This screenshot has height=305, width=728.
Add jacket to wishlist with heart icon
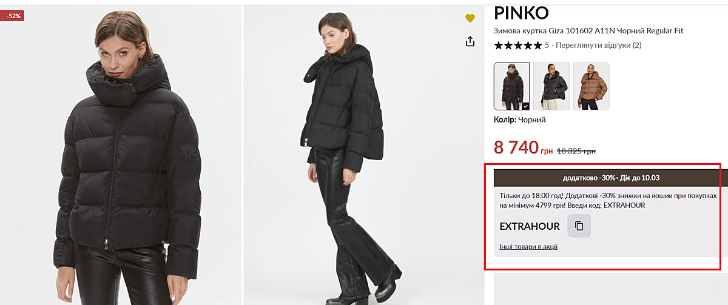pos(470,18)
